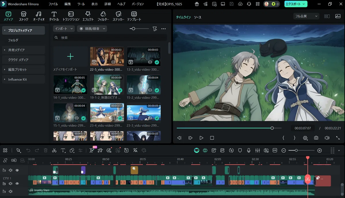Open the media panel three-dots menu
The height and width of the screenshot is (198, 345).
click(164, 29)
